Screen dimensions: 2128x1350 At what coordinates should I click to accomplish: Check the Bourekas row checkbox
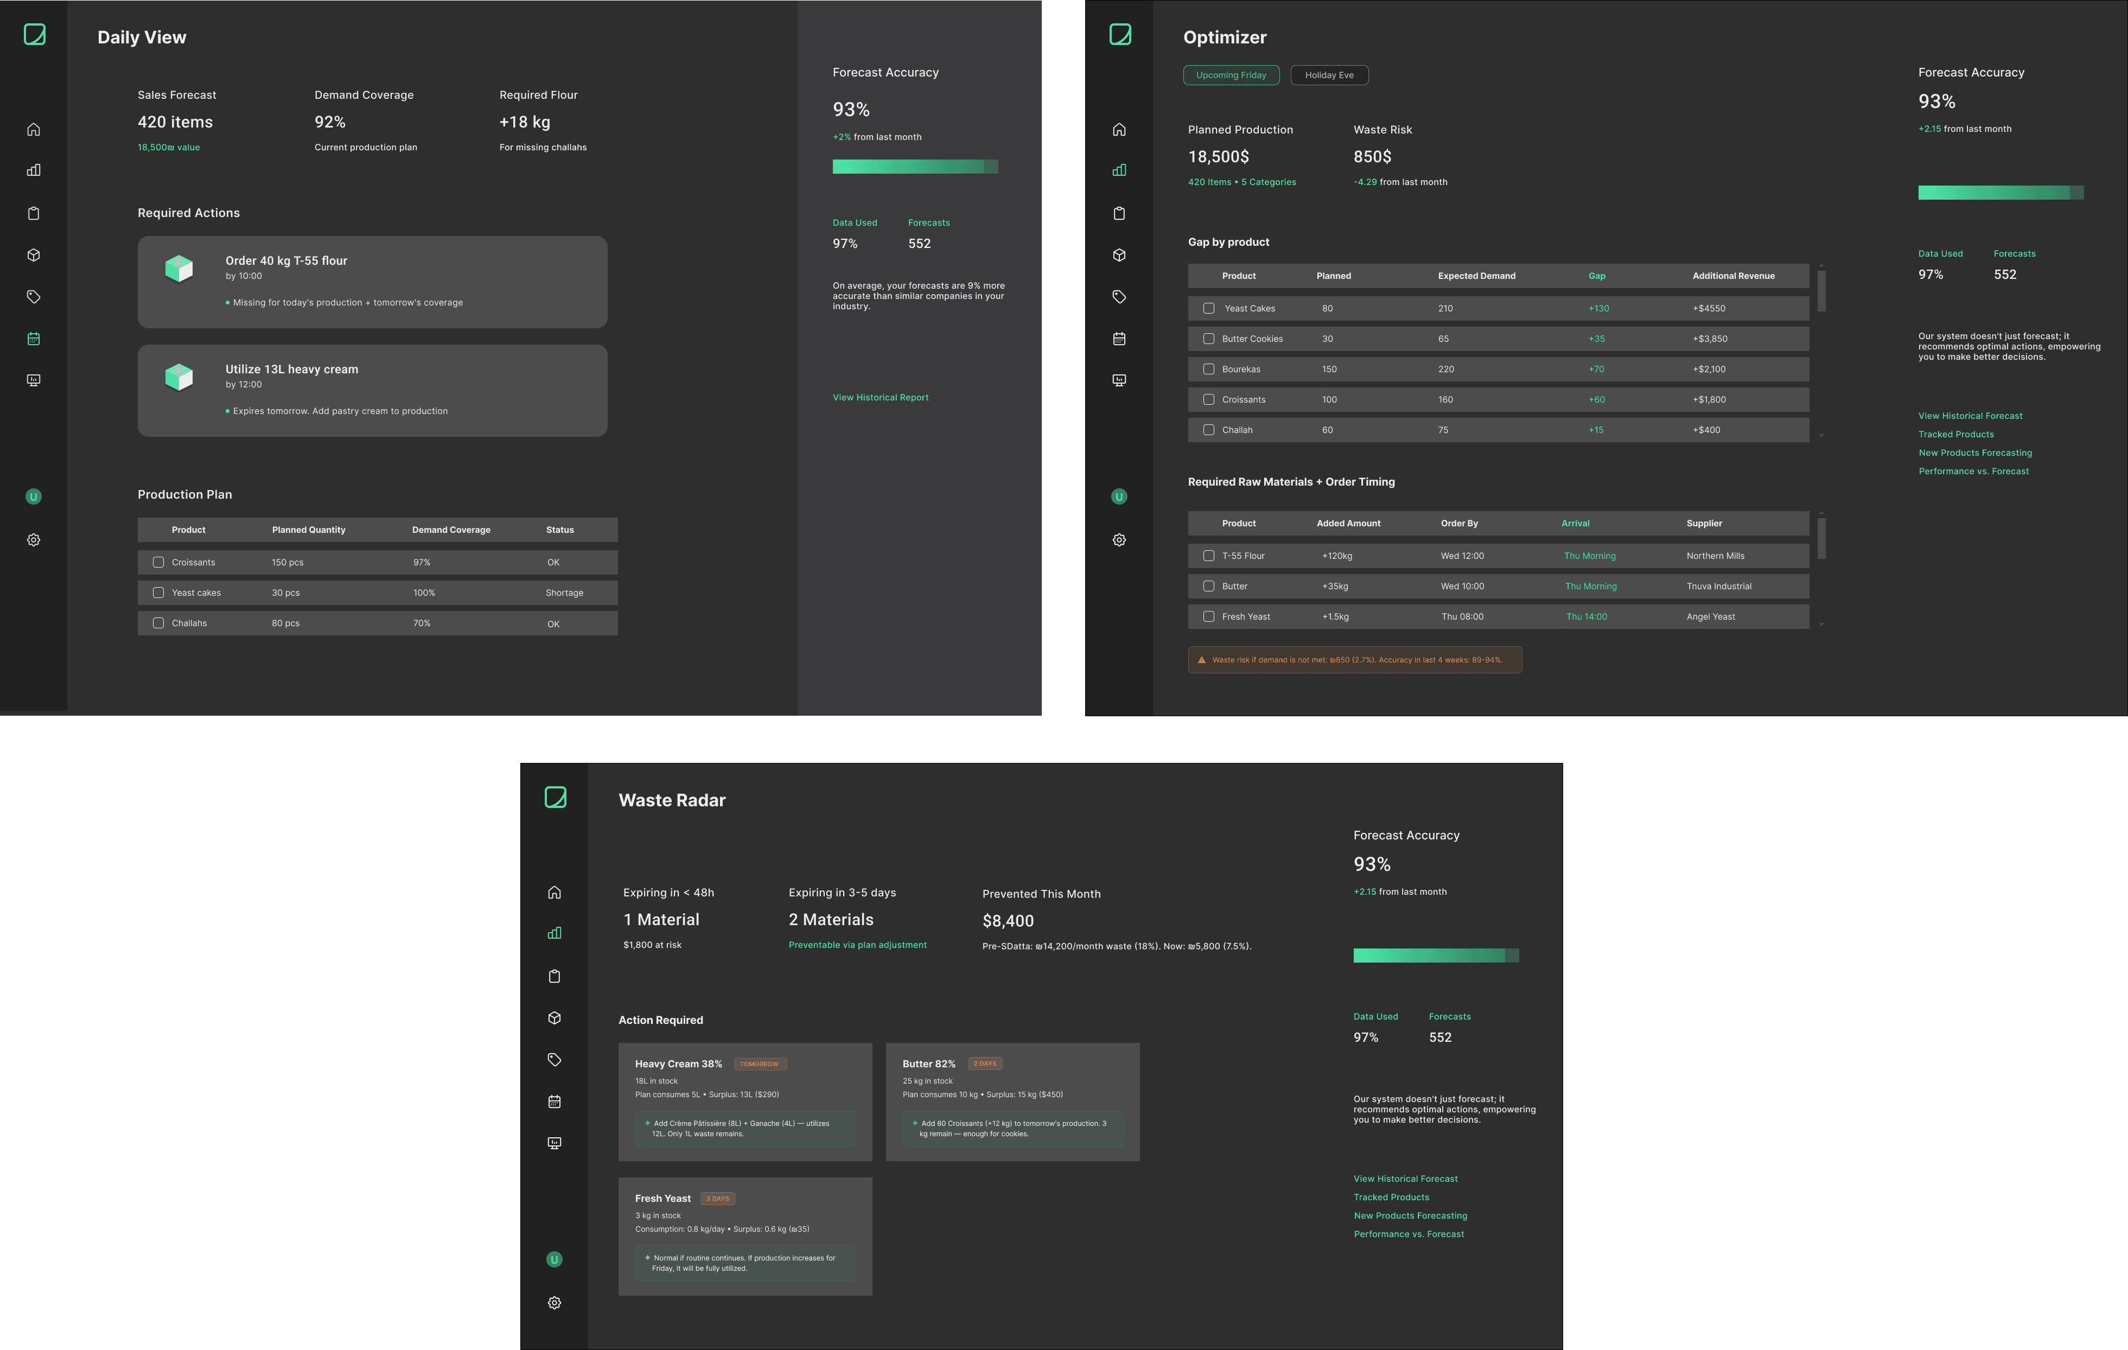1208,370
